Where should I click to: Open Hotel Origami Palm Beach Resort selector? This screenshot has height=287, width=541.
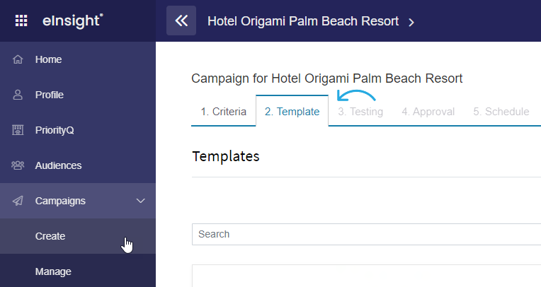[303, 21]
